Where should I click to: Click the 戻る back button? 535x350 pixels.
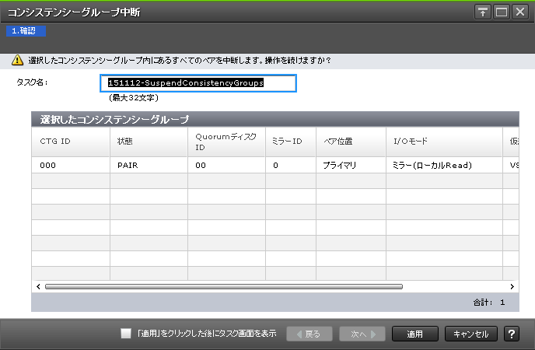coord(309,334)
